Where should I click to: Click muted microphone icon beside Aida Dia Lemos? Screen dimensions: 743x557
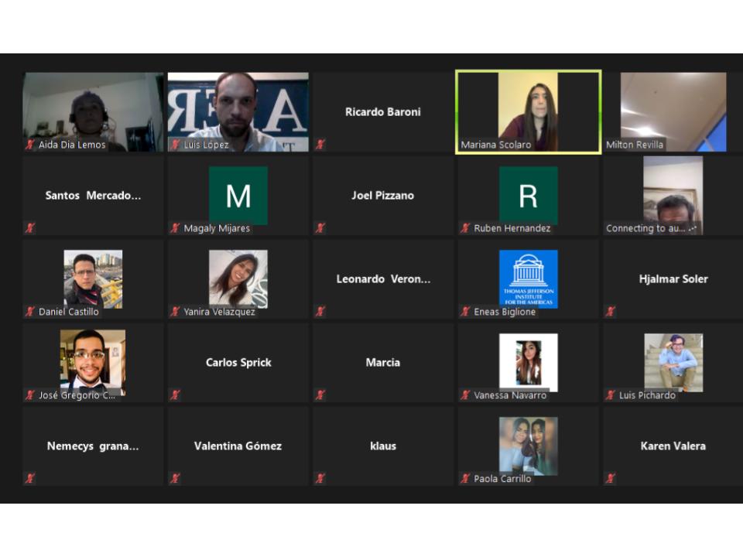[30, 145]
